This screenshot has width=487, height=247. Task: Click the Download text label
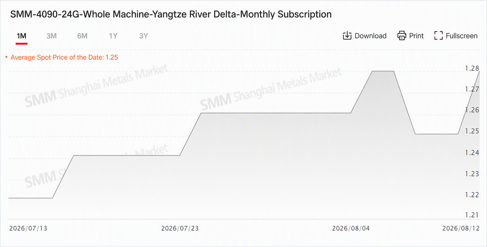pyautogui.click(x=371, y=36)
